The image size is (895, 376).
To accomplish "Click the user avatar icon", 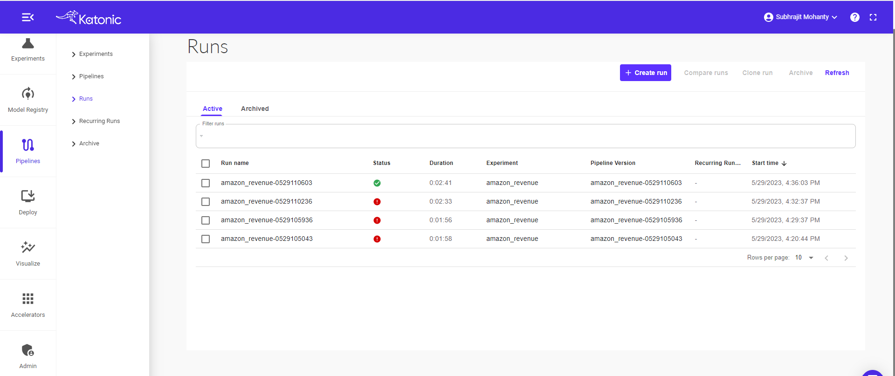I will tap(768, 17).
